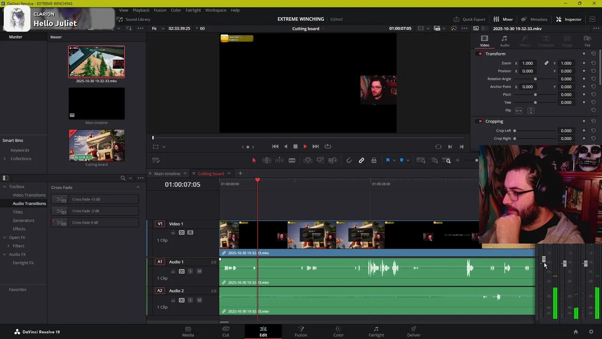602x339 pixels.
Task: Click the Replace Clip tool
Action: pos(333,161)
